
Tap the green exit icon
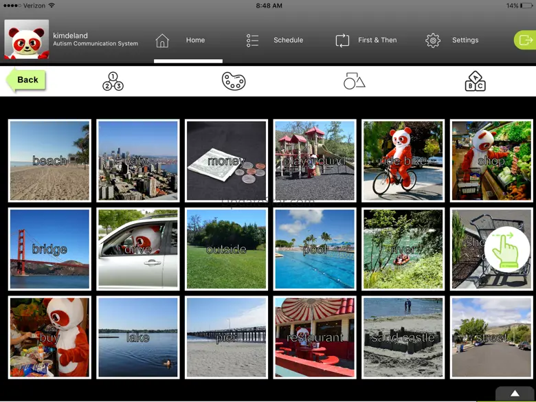526,40
